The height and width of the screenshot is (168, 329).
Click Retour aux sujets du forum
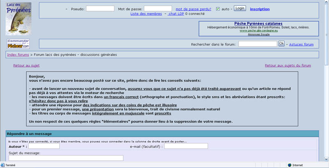pyautogui.click(x=287, y=65)
